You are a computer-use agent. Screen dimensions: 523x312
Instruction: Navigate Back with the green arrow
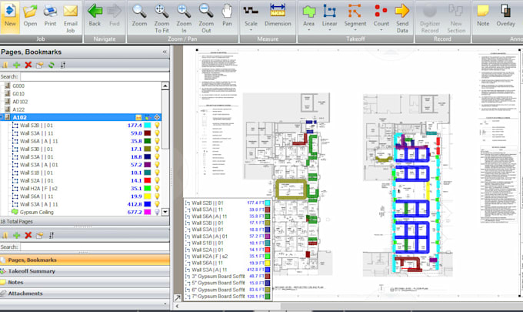95,16
